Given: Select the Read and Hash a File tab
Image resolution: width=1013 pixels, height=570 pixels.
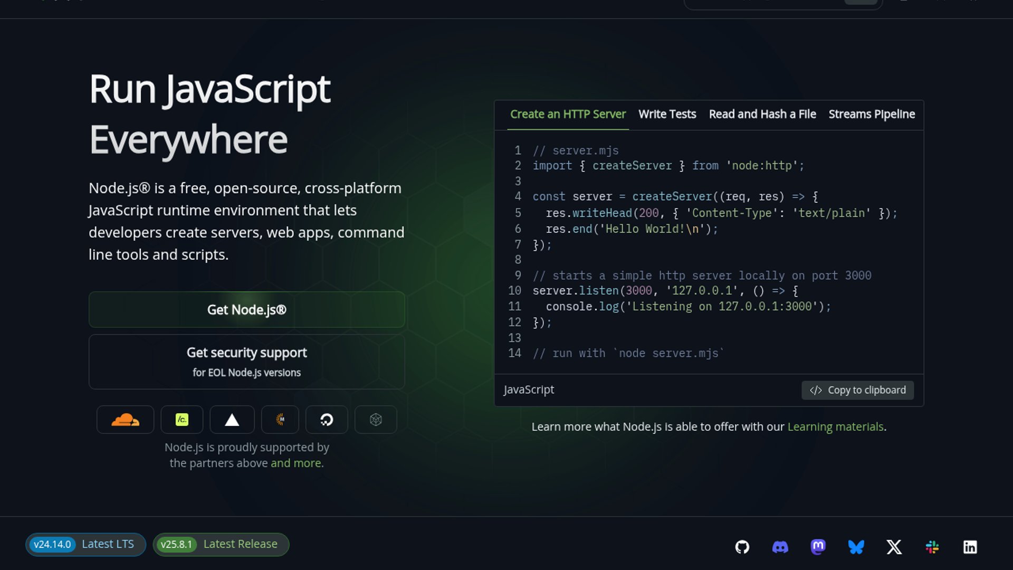Looking at the screenshot, I should click(762, 115).
